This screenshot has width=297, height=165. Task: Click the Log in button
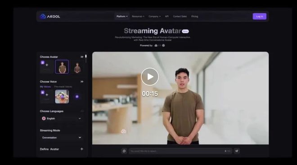[x=260, y=17]
